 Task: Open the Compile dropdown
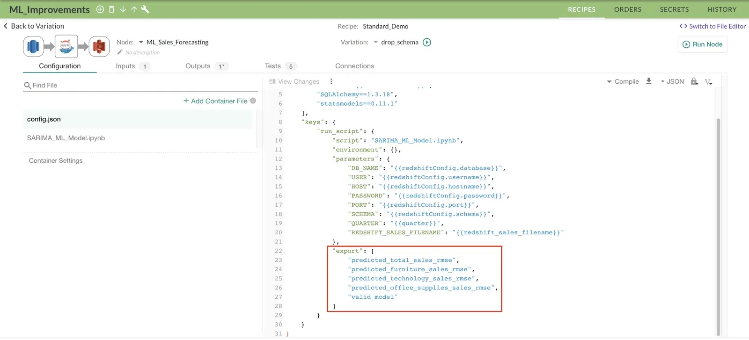coord(623,81)
